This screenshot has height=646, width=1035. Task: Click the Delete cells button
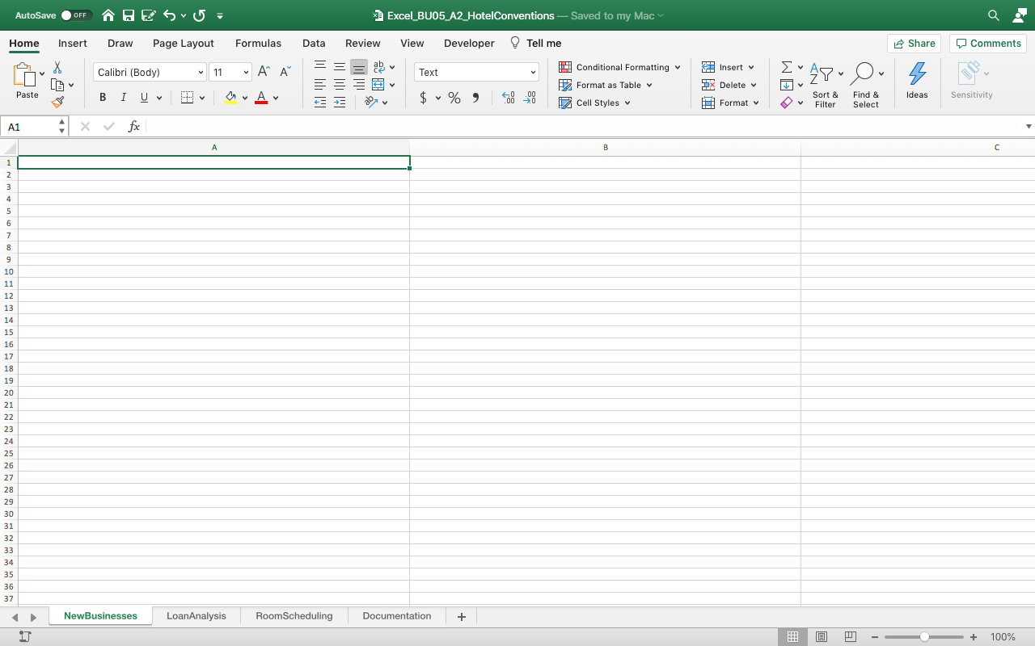(729, 85)
